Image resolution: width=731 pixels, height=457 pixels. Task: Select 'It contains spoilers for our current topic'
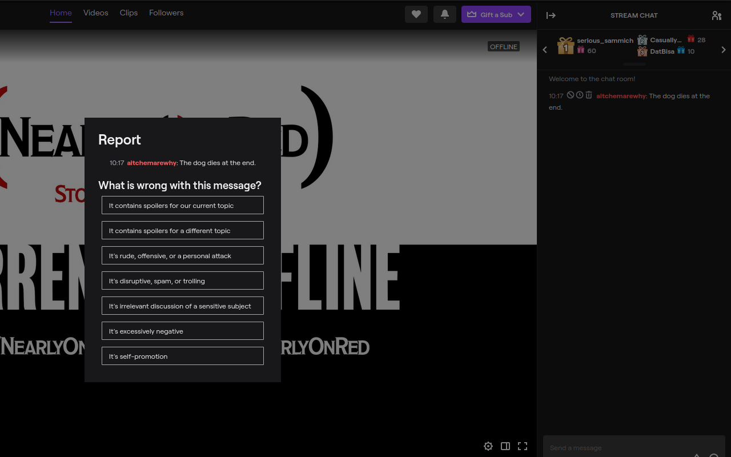(183, 205)
